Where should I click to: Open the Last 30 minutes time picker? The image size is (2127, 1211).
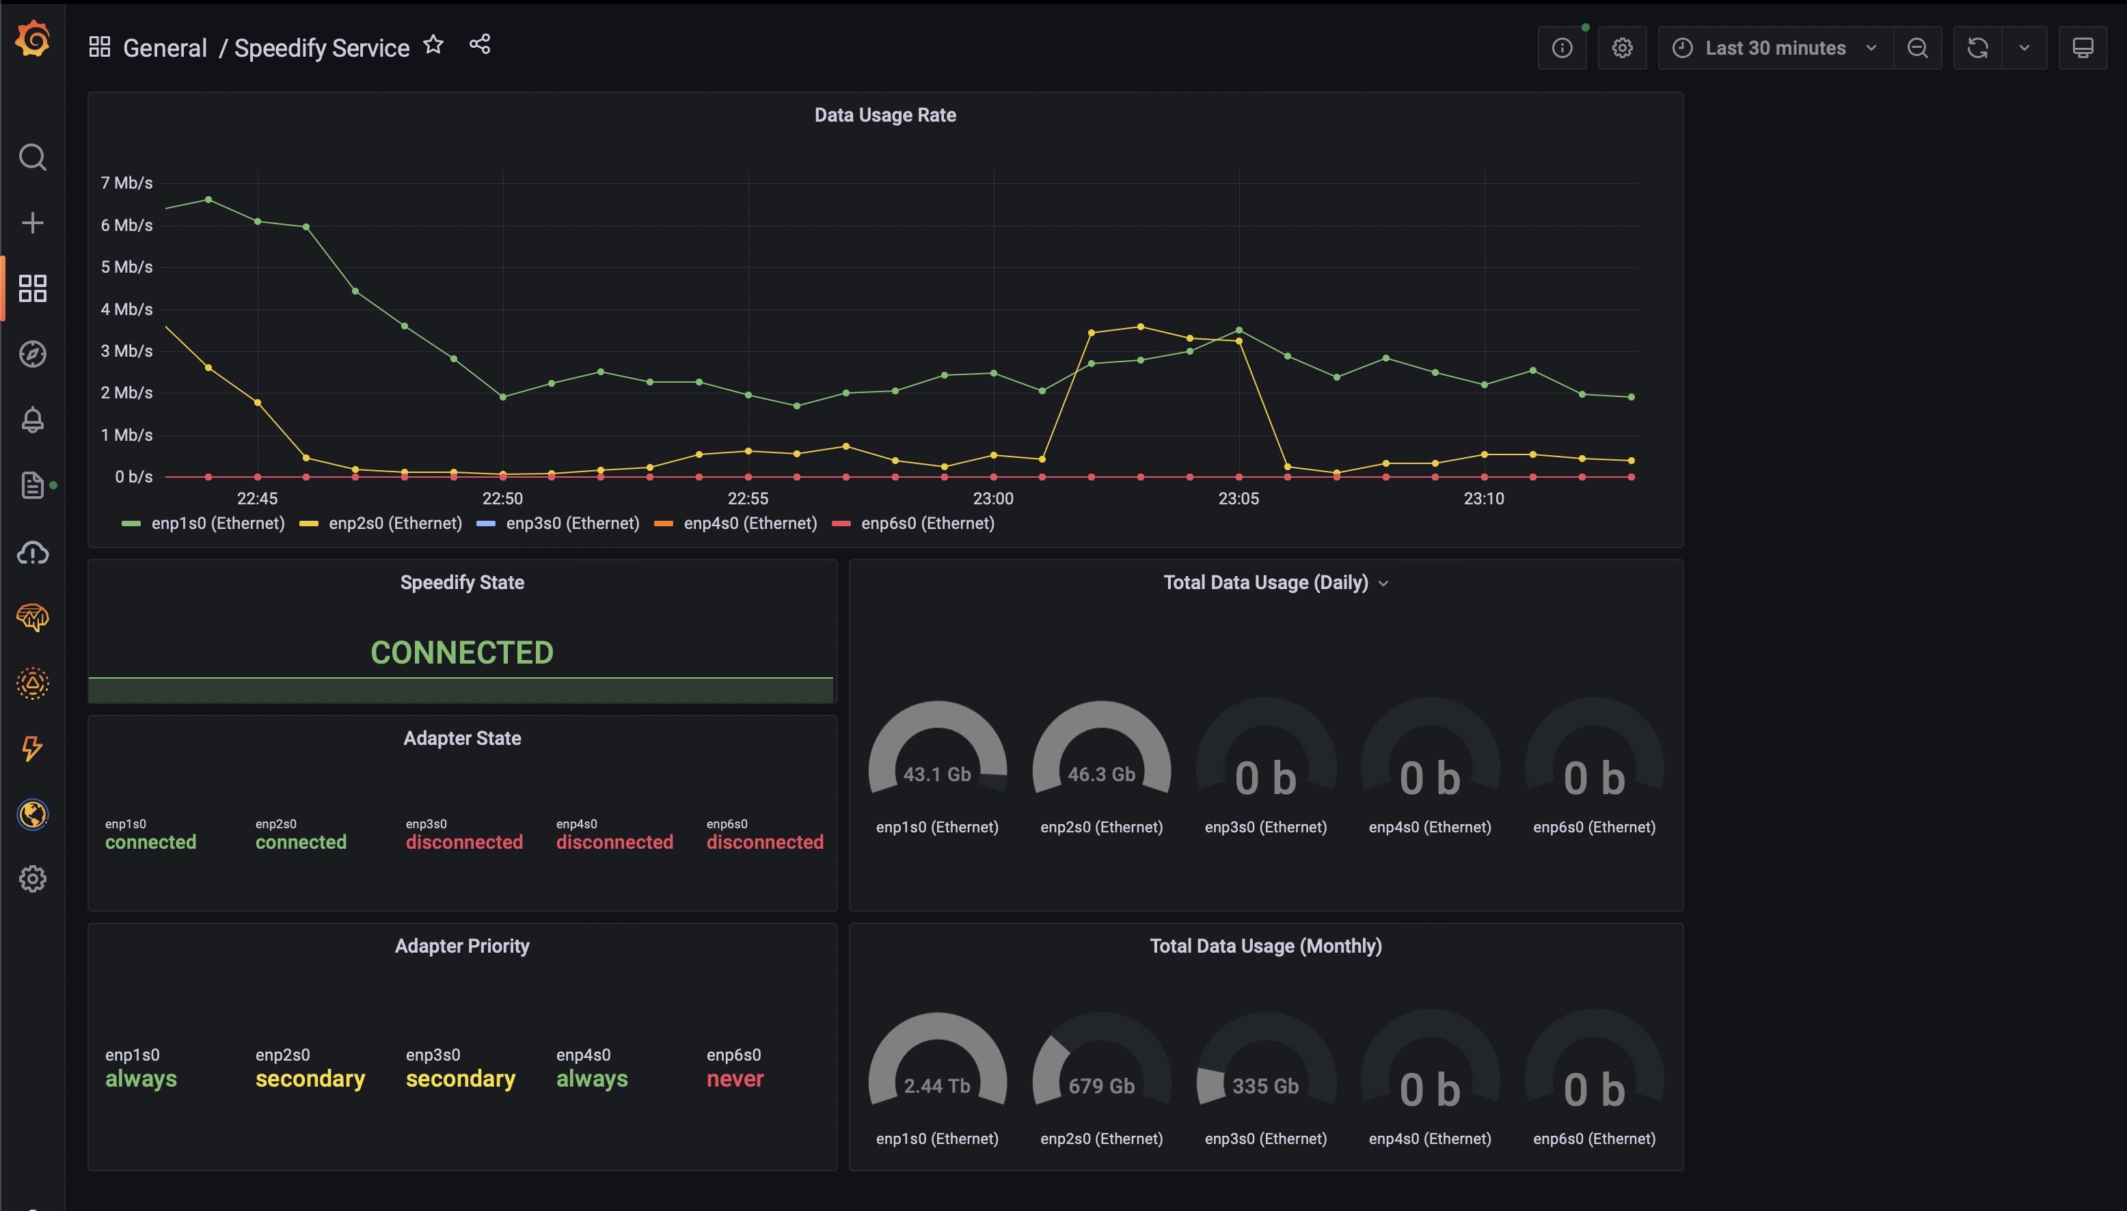tap(1774, 49)
